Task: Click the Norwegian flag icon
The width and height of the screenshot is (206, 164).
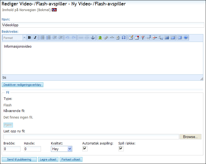Action: point(54,10)
